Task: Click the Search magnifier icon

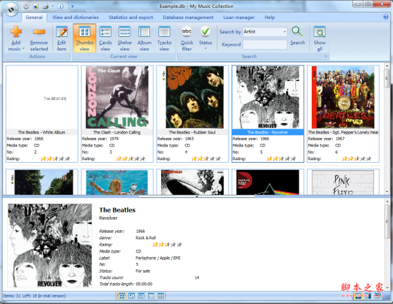Action: (x=297, y=31)
